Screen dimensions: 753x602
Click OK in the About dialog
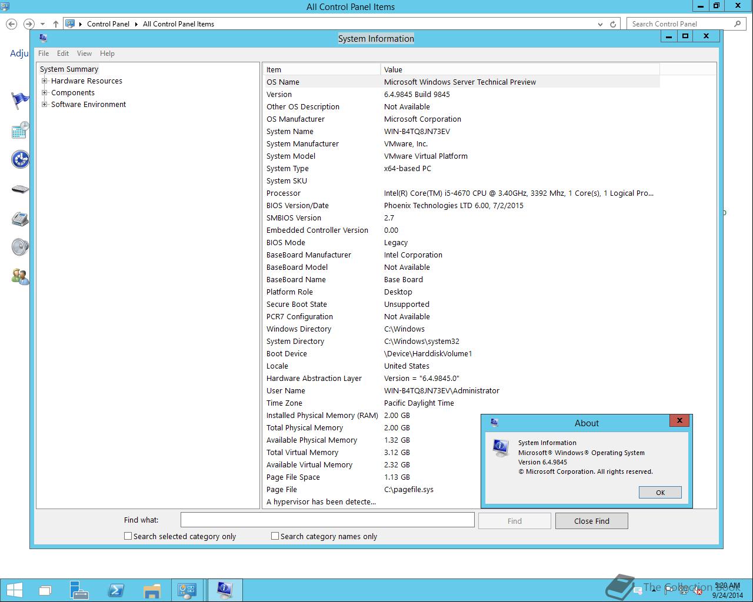click(x=660, y=493)
